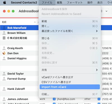Image resolution: width=112 pixels, height=104 pixels.
Task: Click Brown Willam's person avatar icon
Action: click(x=4, y=33)
